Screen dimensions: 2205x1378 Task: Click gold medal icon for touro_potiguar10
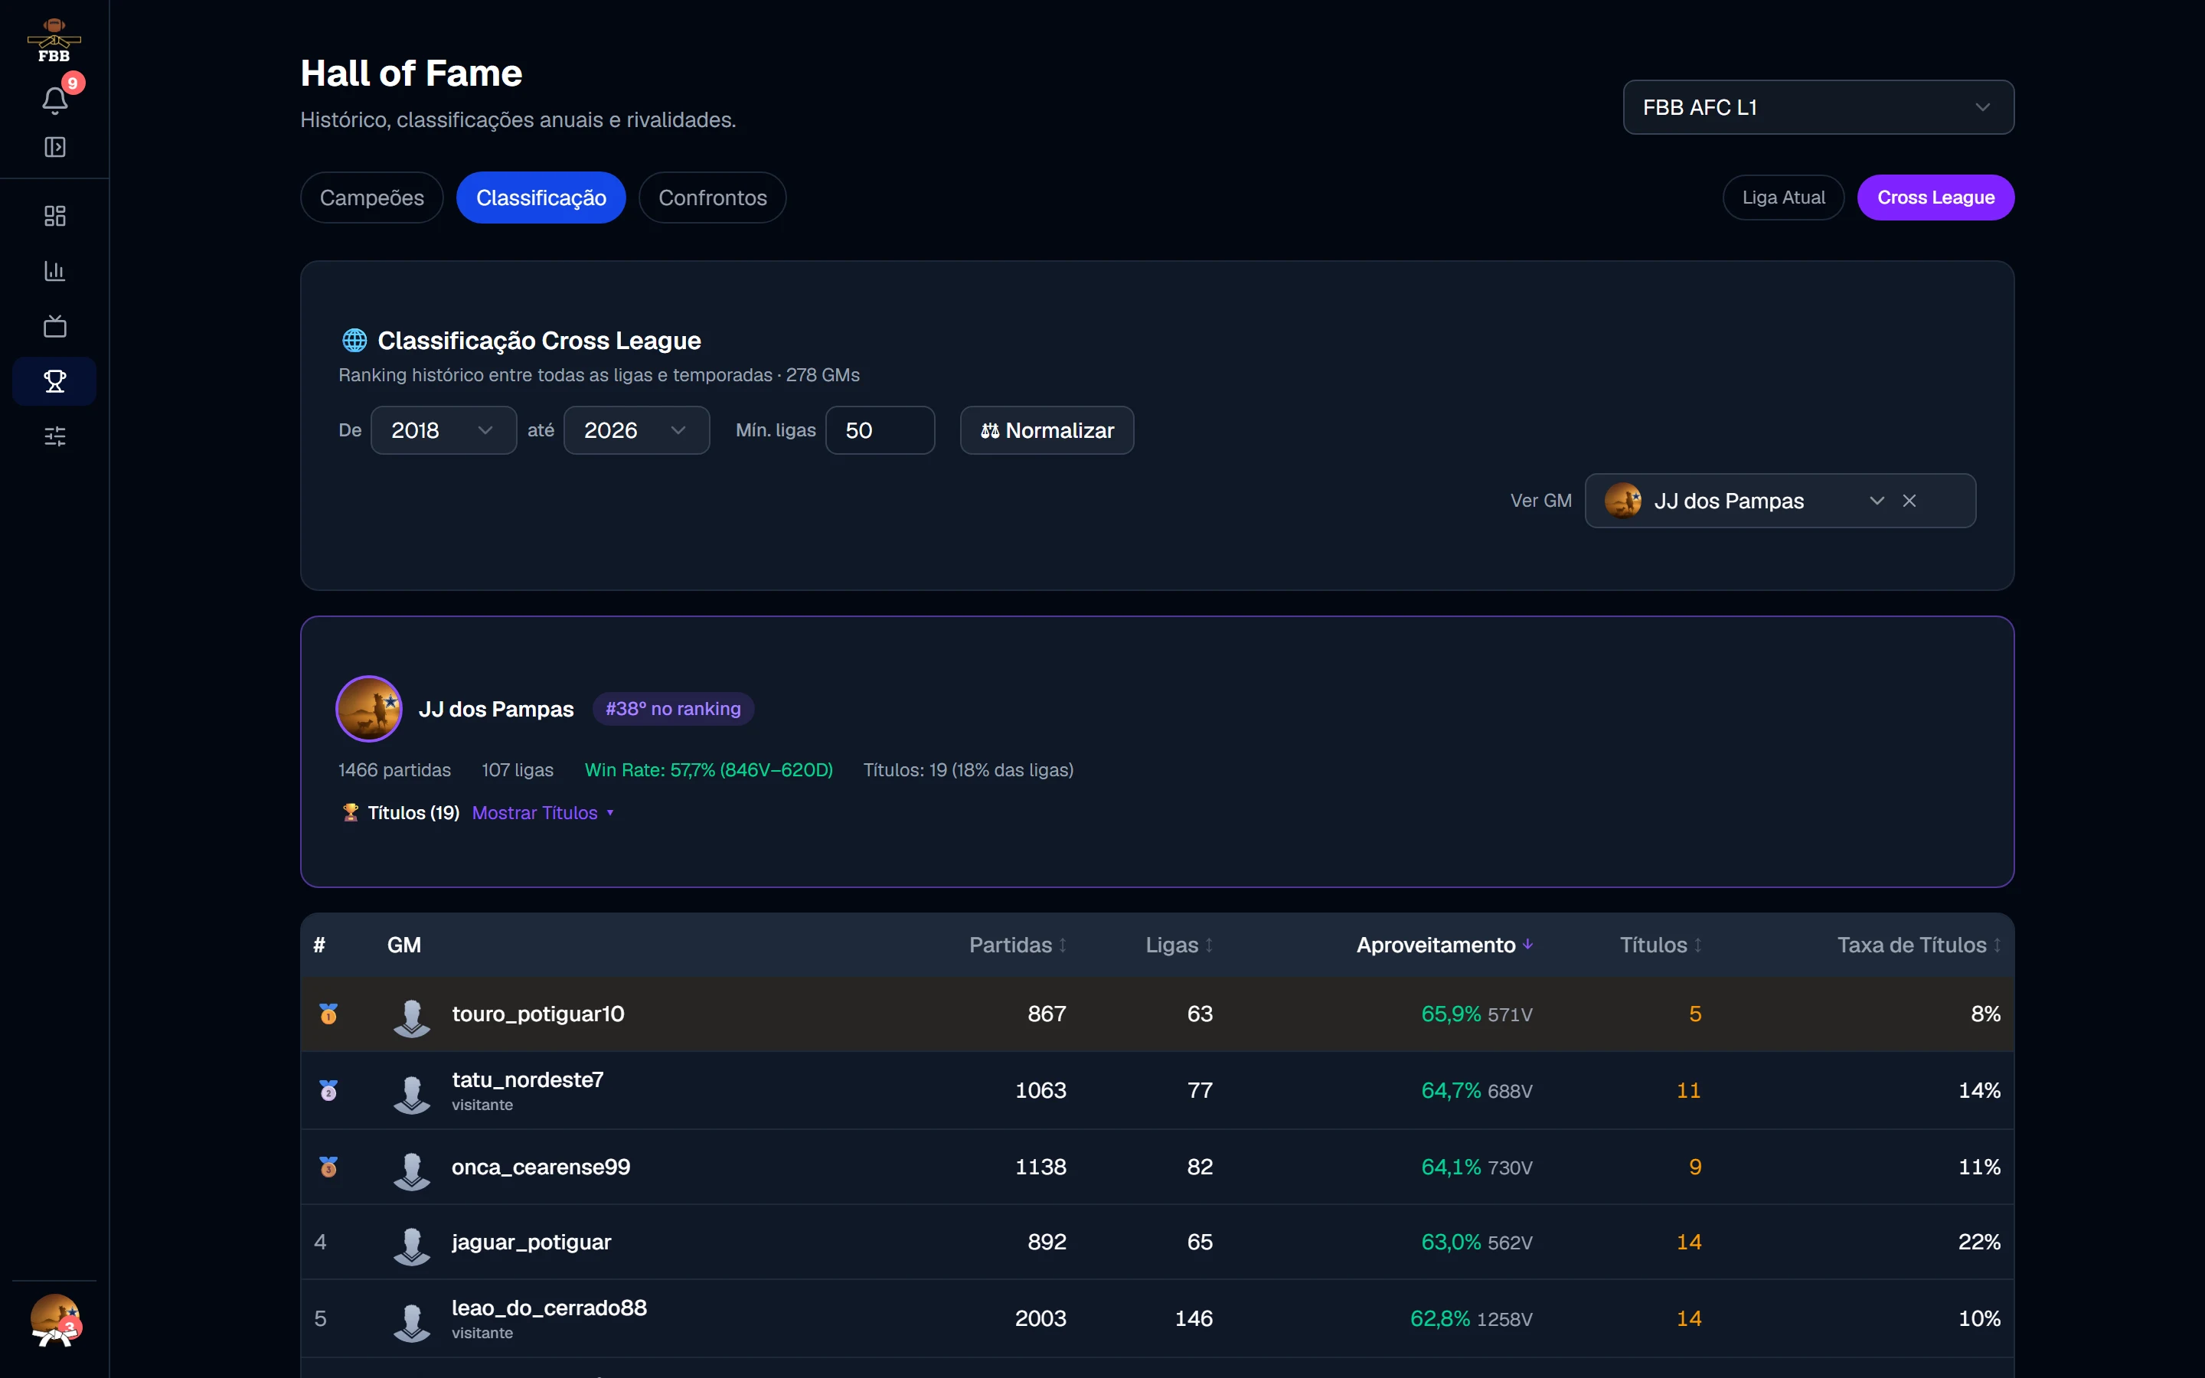click(x=329, y=1014)
